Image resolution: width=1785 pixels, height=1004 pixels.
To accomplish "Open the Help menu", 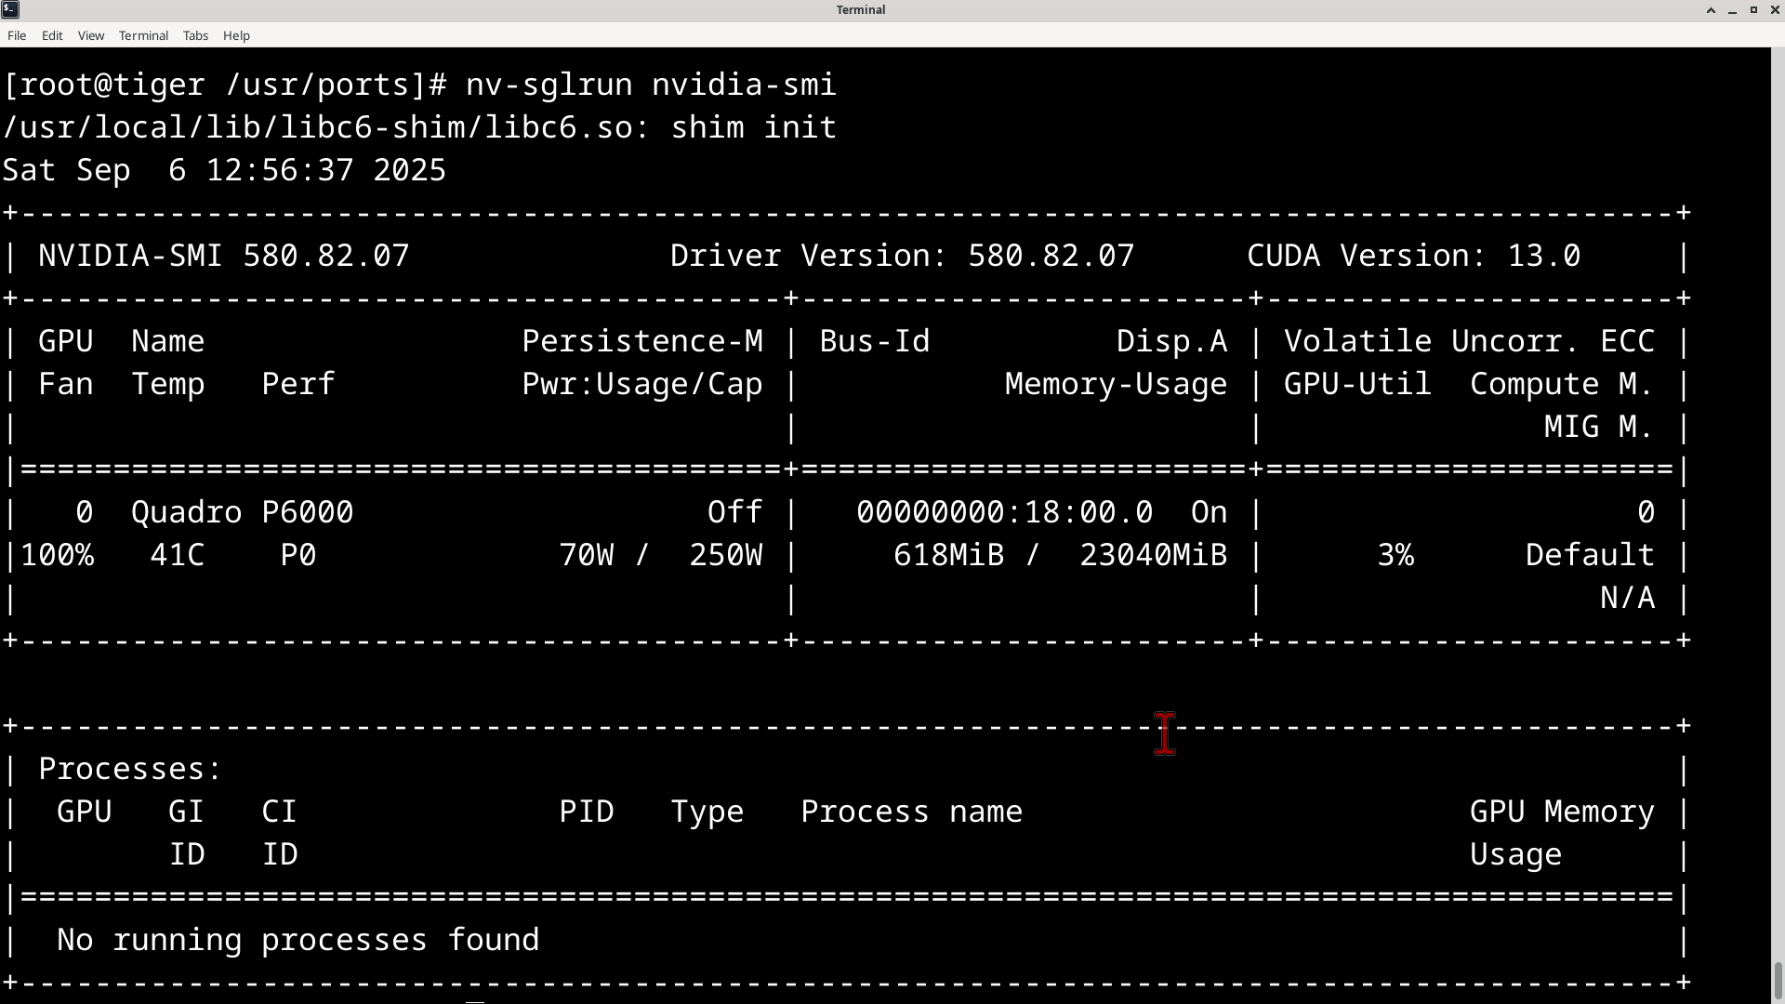I will click(236, 35).
